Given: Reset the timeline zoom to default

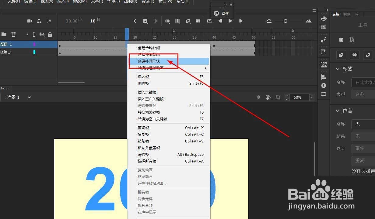Looking at the screenshot, I should click(269, 21).
